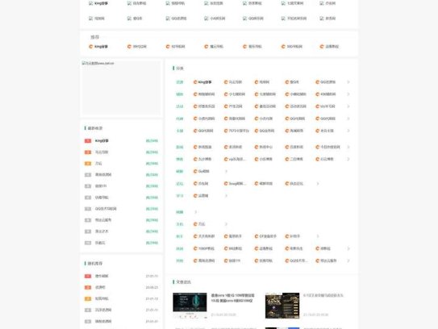This screenshot has width=438, height=329.
Task: Click red rank badge beside sidebar King
Action: coord(88,141)
